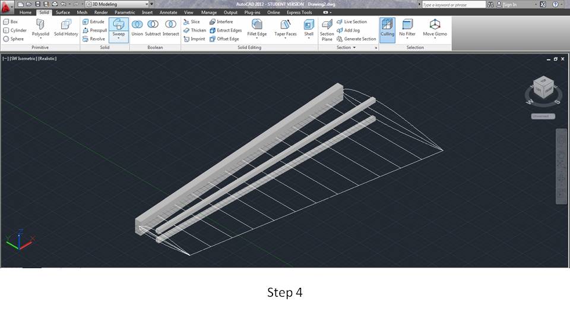Select the Imprint tool
570x314 pixels.
pos(195,39)
